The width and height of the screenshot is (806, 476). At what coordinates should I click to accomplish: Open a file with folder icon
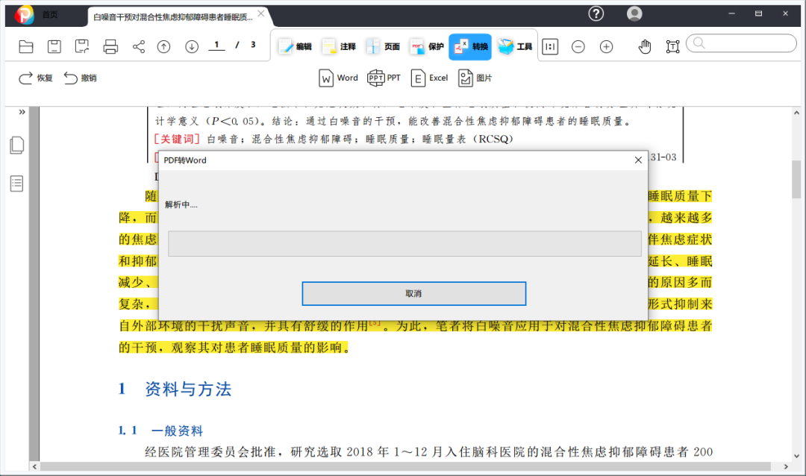pos(25,47)
